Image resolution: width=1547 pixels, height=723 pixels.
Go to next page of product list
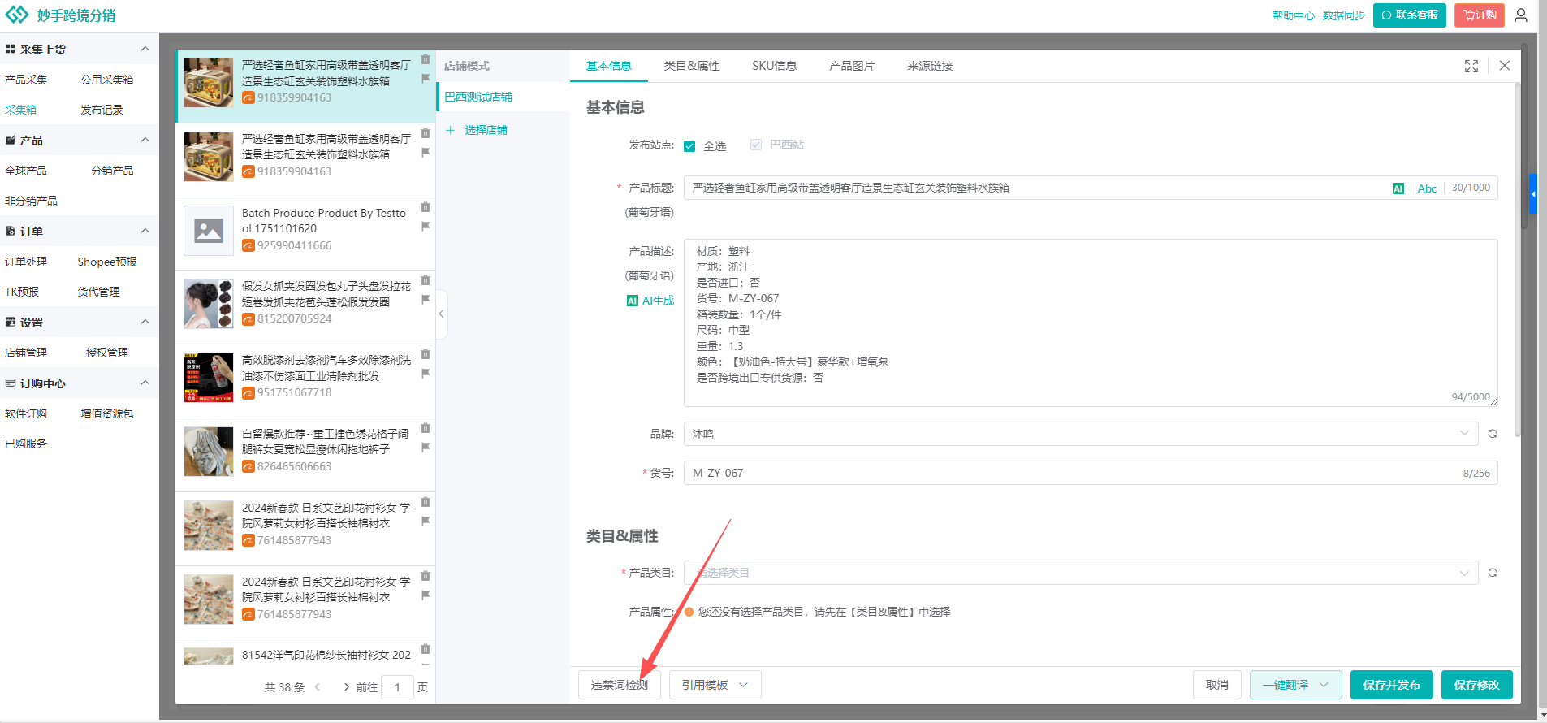(x=347, y=687)
